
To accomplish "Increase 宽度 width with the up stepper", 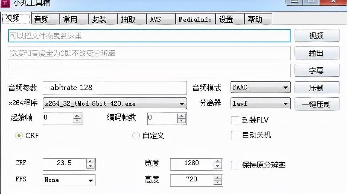I will tap(218, 162).
